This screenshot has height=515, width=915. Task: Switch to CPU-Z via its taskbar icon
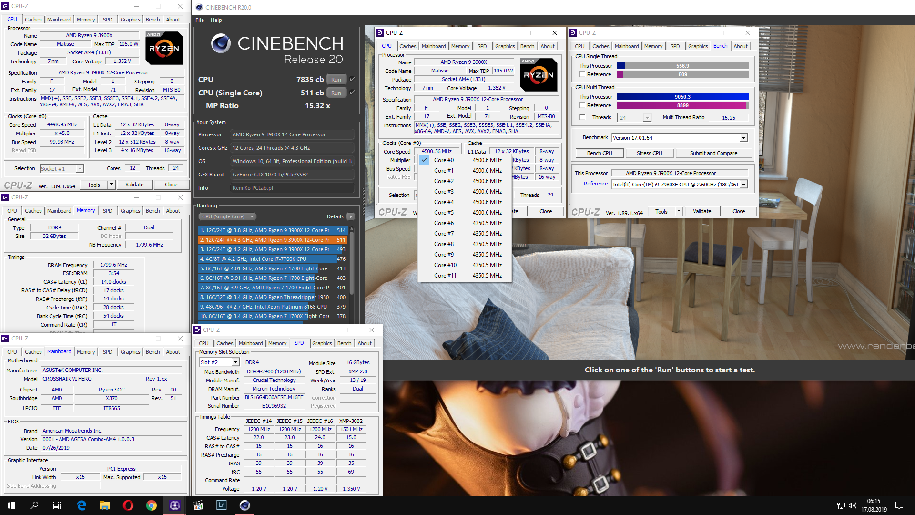(175, 505)
